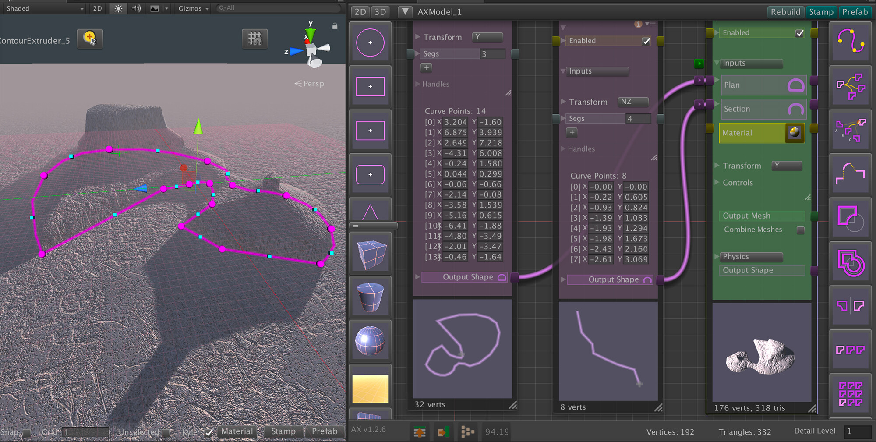
Task: Enable Combine Meshes on the mesh node
Action: (x=801, y=230)
